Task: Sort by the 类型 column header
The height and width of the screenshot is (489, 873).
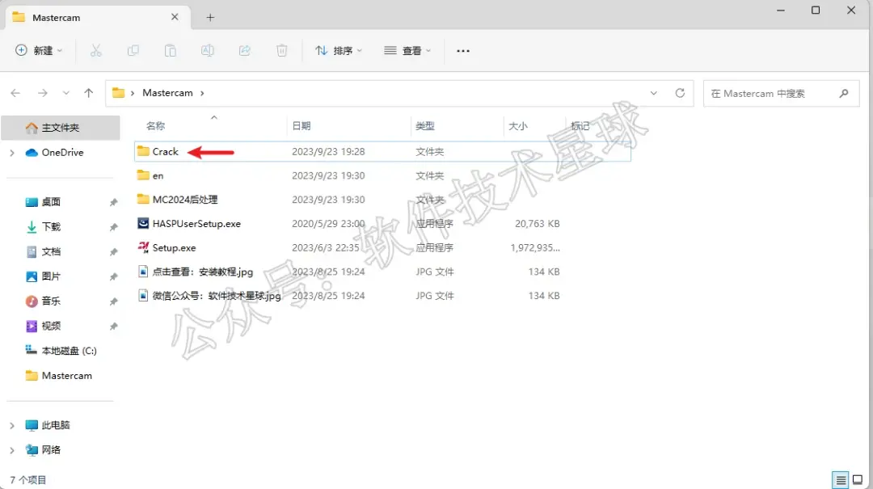Action: point(425,126)
